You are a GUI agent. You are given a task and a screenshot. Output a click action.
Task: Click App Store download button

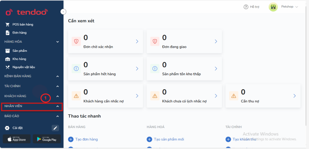(x=16, y=139)
